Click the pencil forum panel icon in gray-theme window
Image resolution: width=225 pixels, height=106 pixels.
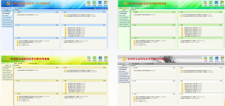tap(180, 94)
